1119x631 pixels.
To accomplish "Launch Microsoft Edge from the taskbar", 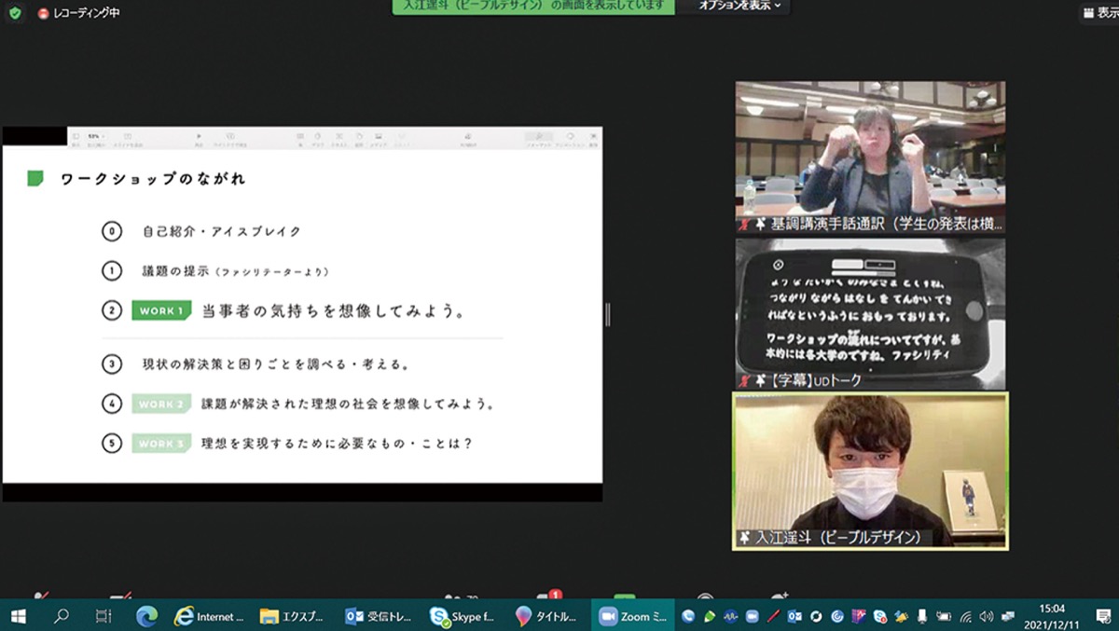I will pyautogui.click(x=146, y=616).
